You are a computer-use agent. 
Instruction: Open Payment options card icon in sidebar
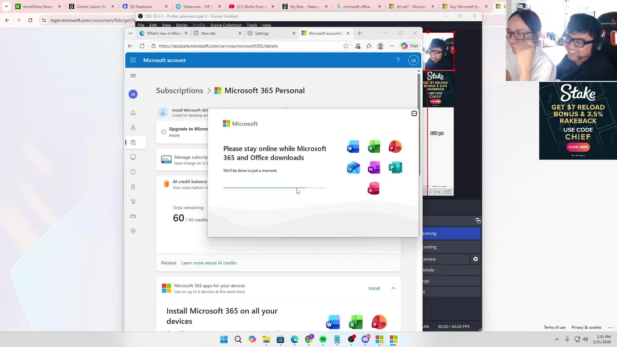[133, 216]
